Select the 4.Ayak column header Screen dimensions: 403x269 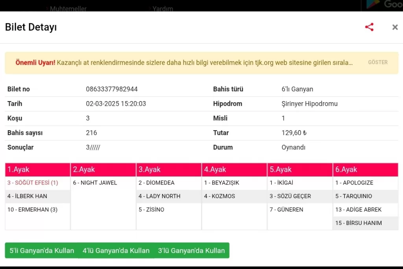pyautogui.click(x=234, y=170)
